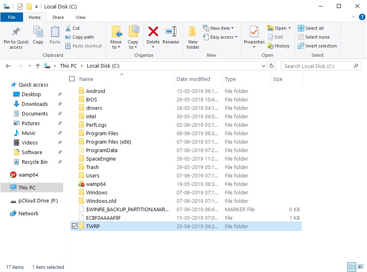
Task: Create a folder with New folder icon
Action: 193,32
